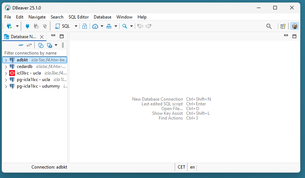The height and width of the screenshot is (178, 305).
Task: Expand the cedardb connection node
Action: pyautogui.click(x=6, y=67)
